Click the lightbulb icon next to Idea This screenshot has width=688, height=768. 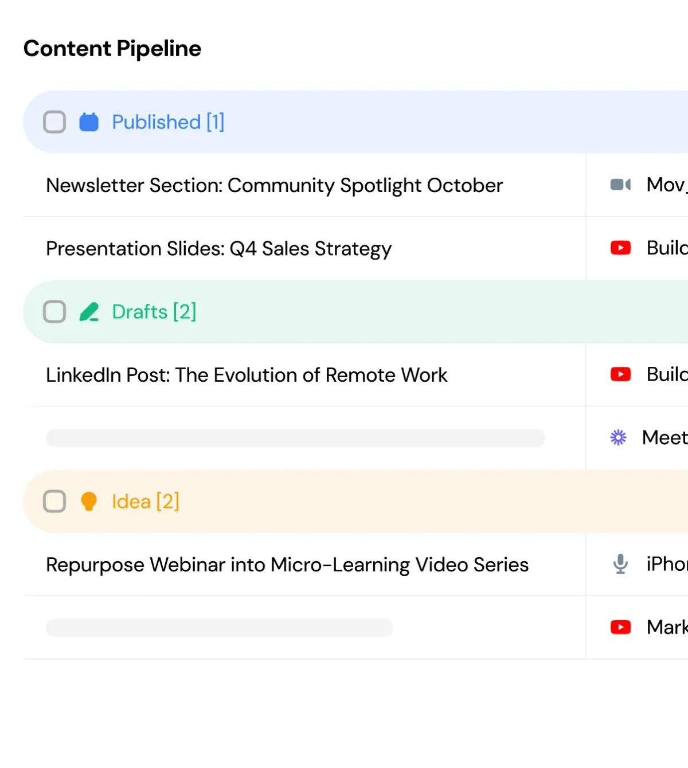[89, 501]
